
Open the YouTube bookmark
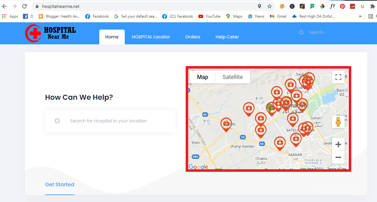[x=209, y=16]
